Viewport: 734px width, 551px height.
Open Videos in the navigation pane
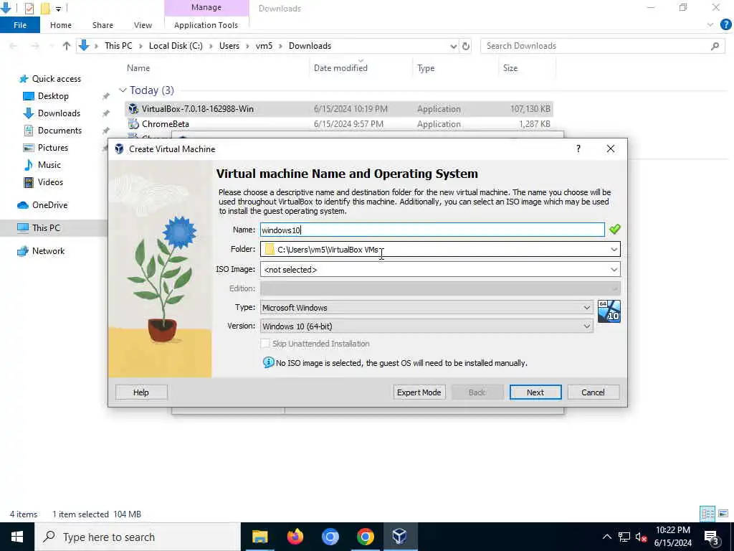coord(50,182)
